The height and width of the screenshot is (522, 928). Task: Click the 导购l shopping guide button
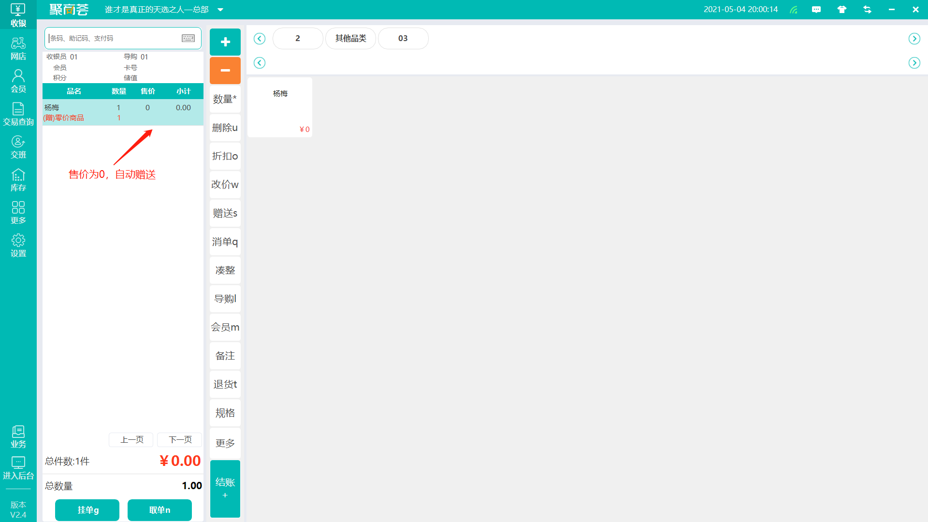(x=225, y=299)
